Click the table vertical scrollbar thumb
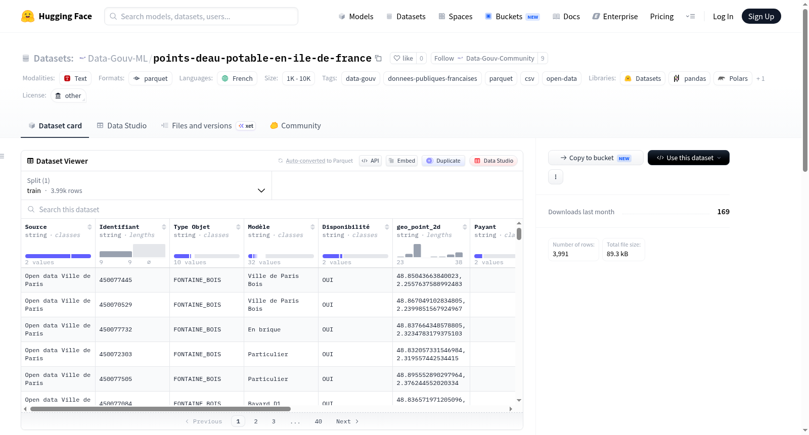Image resolution: width=809 pixels, height=435 pixels. pyautogui.click(x=519, y=234)
